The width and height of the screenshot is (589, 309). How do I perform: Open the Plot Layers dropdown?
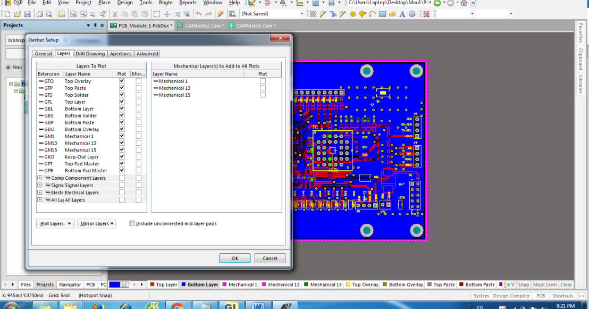(55, 223)
